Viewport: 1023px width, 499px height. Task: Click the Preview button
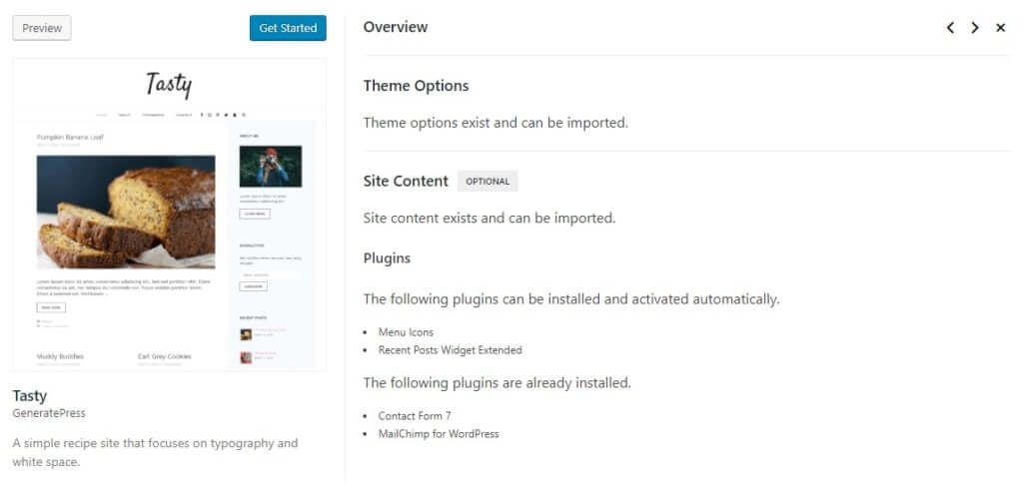tap(42, 28)
